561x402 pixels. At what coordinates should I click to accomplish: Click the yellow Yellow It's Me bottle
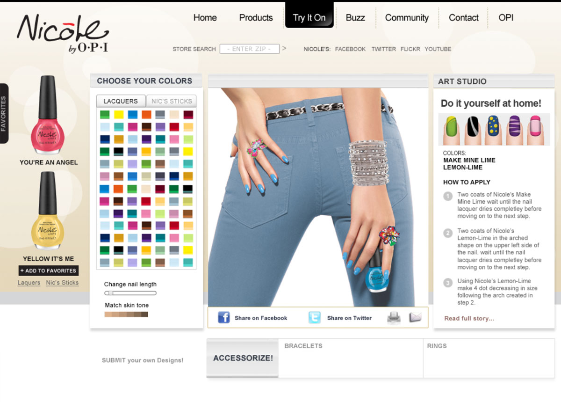(x=48, y=212)
